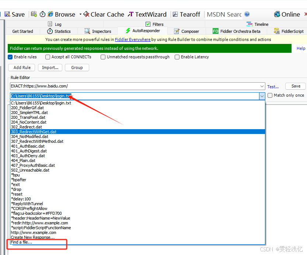Open the FiddlerScript tab
Image resolution: width=307 pixels, height=255 pixels.
click(x=289, y=31)
